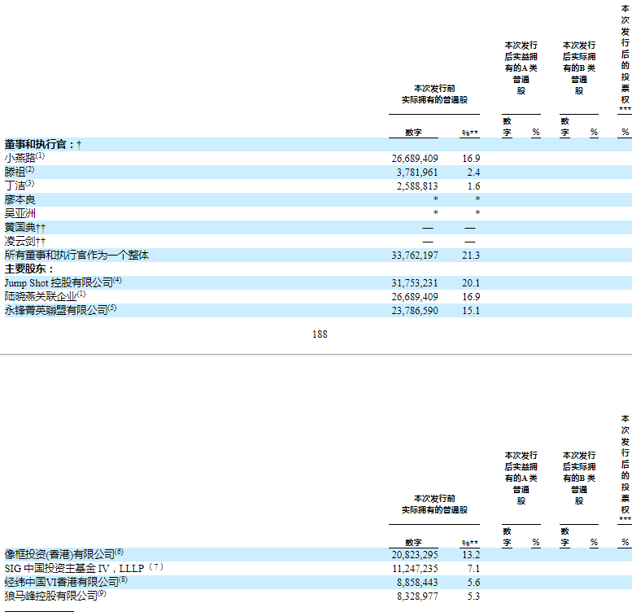
Task: Select '经纬中国VI香港有限公司(8)'
Action: [66, 582]
